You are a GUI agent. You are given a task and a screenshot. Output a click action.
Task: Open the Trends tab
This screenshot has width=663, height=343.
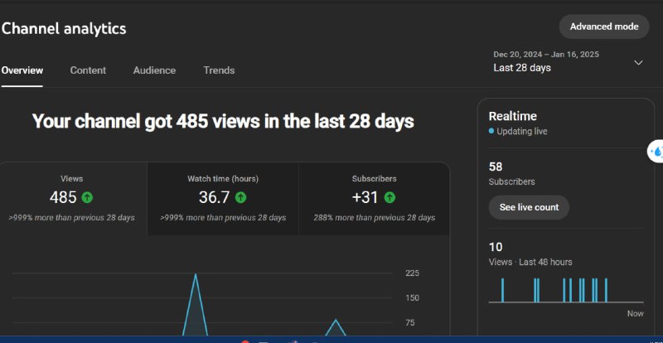coord(219,70)
